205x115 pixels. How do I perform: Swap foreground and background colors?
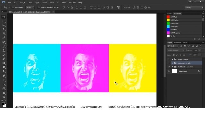tap(5, 100)
